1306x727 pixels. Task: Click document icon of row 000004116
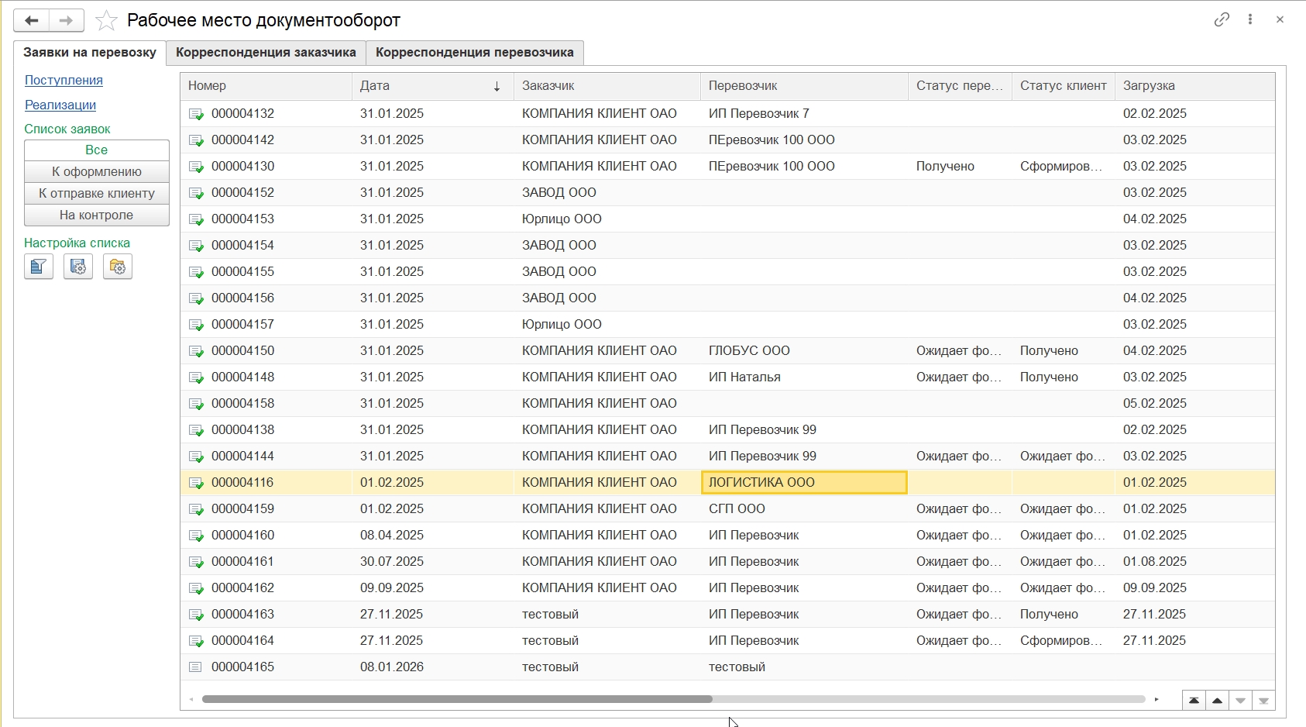[196, 483]
